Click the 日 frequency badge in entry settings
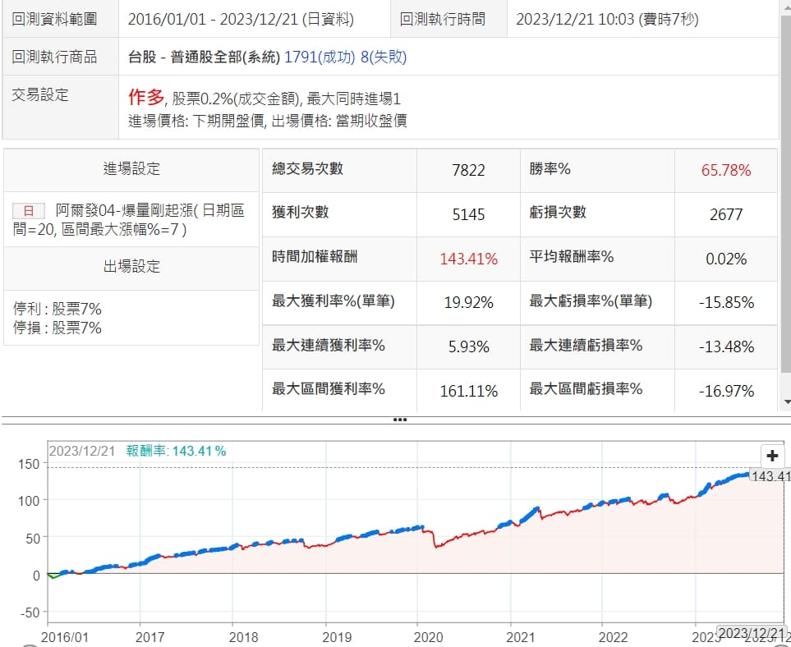The image size is (791, 647). 29,211
